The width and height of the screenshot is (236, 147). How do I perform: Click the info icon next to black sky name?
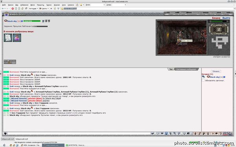point(22,21)
